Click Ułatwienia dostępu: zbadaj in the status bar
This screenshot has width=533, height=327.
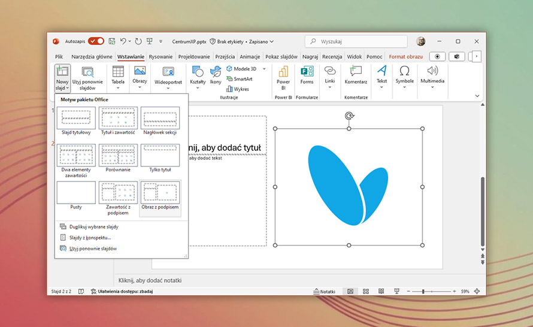(122, 291)
